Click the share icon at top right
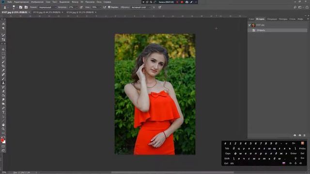 [x=307, y=7]
